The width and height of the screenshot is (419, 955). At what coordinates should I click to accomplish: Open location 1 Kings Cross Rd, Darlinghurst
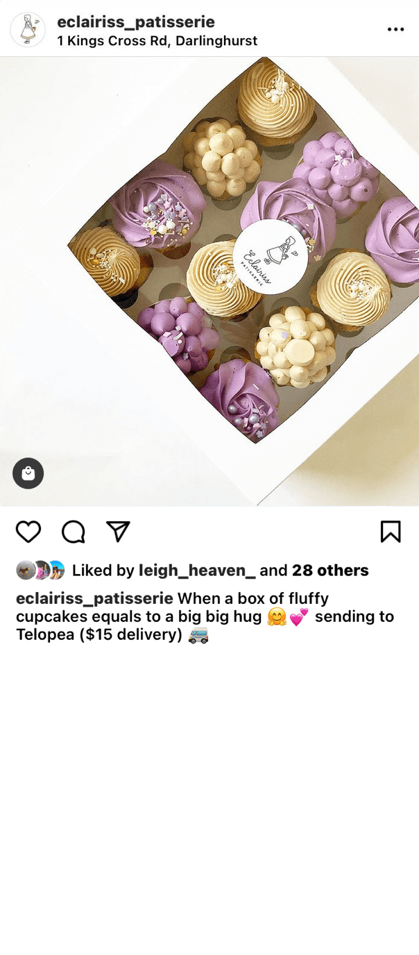coord(157,41)
